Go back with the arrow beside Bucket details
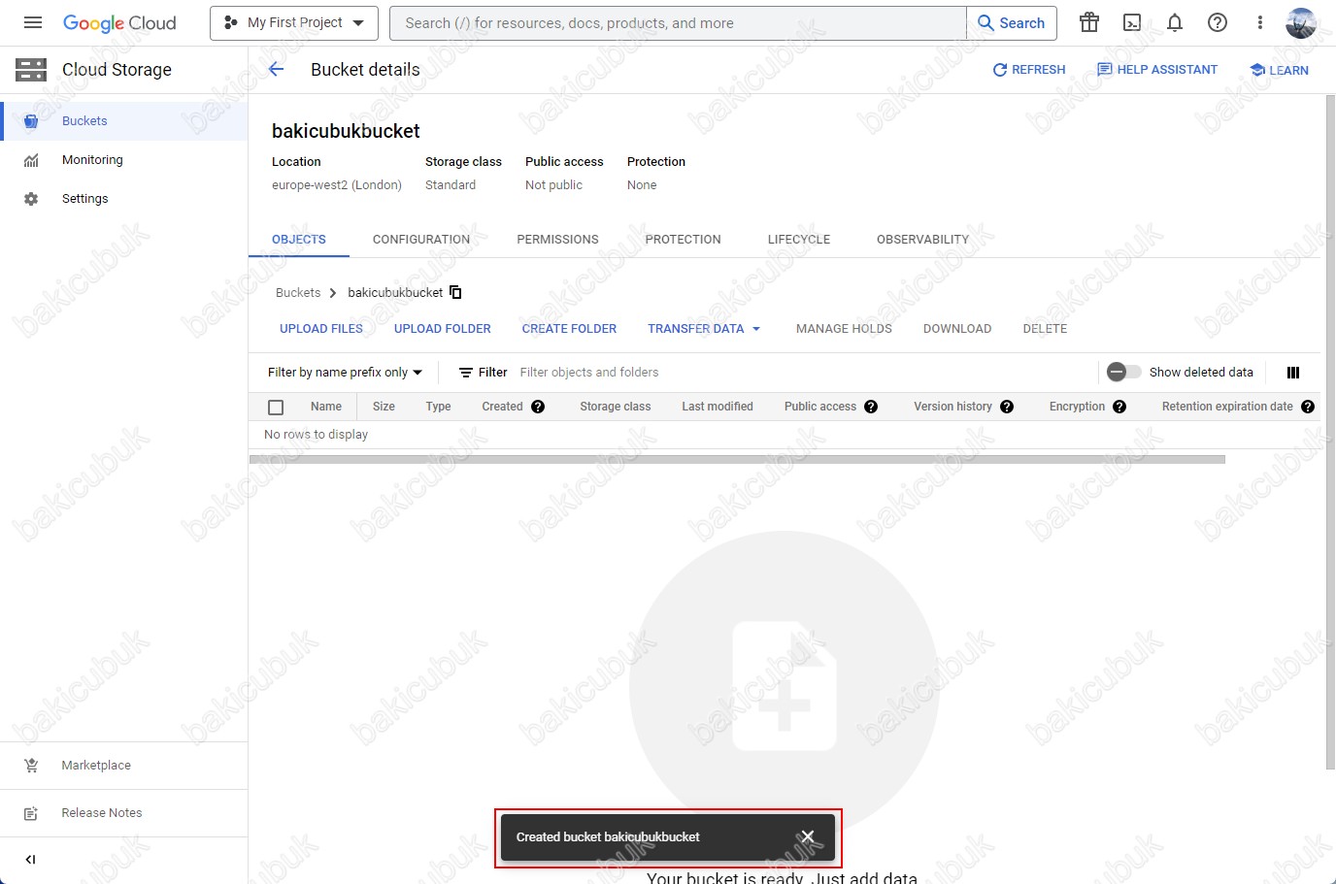The image size is (1336, 884). click(276, 69)
